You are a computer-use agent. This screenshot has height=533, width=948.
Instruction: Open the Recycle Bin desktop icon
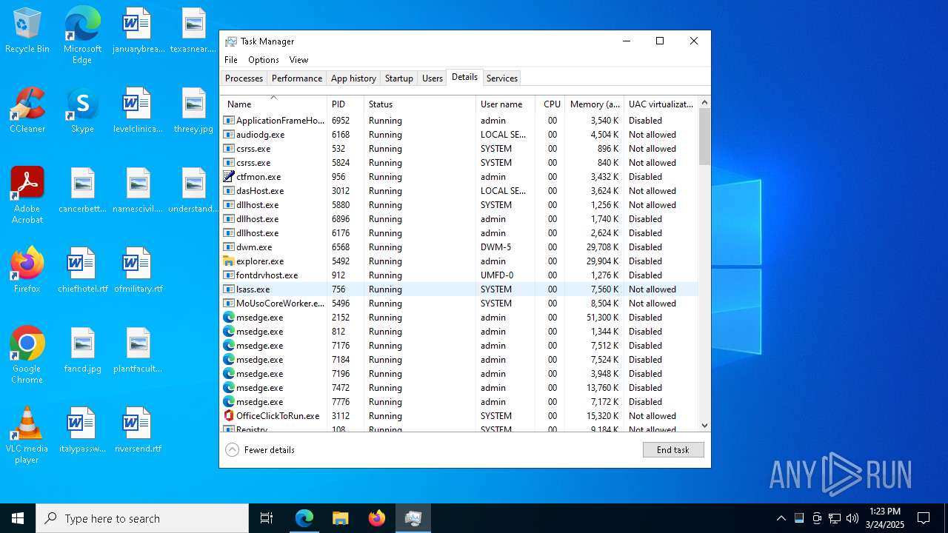(x=27, y=31)
